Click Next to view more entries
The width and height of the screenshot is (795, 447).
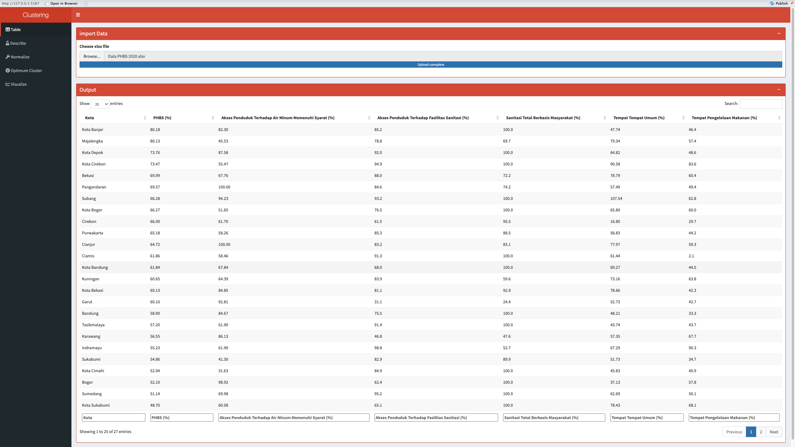pos(775,431)
